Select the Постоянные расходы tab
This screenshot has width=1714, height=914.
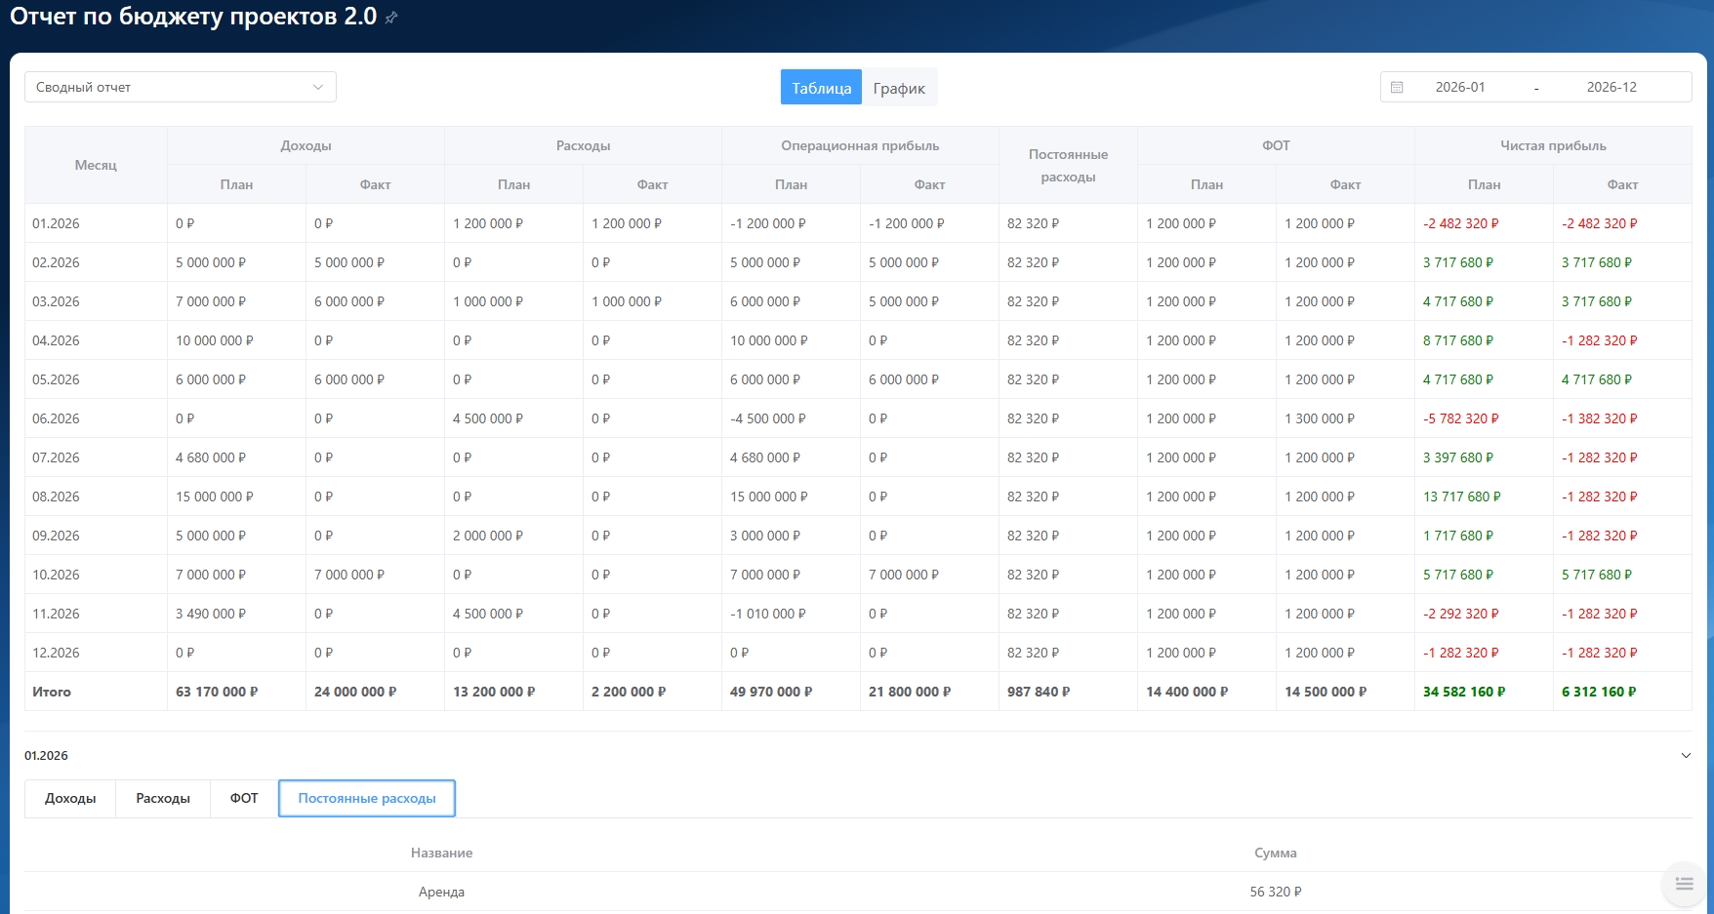367,798
